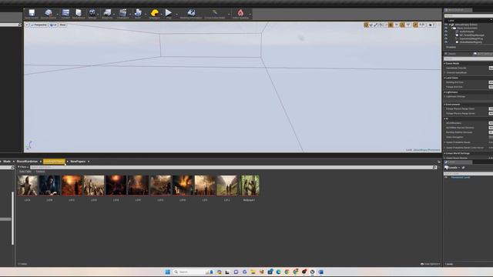Open the Blueprints toolbar icon
The height and width of the screenshot is (277, 493).
pos(107,13)
